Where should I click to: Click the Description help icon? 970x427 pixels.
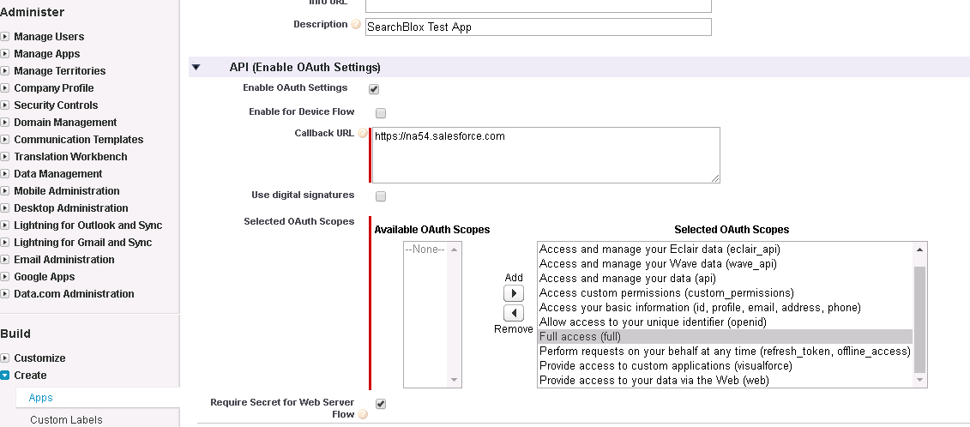(356, 25)
